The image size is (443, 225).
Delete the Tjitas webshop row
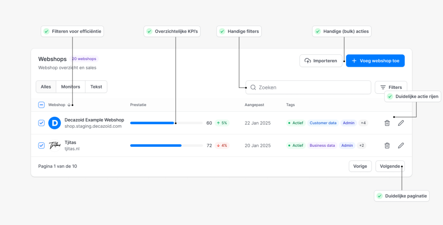click(x=387, y=145)
